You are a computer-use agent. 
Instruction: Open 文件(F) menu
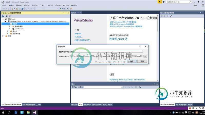(x=4, y=5)
